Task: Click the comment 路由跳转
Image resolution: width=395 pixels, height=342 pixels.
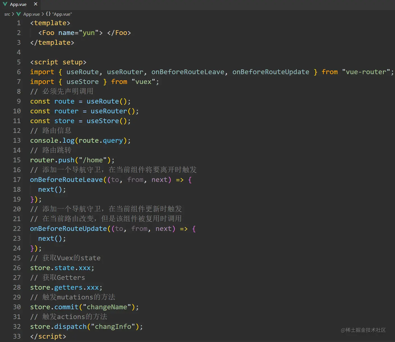Action: 51,150
